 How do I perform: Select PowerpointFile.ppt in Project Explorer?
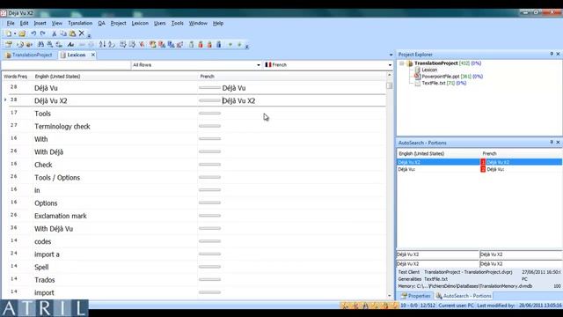(440, 77)
